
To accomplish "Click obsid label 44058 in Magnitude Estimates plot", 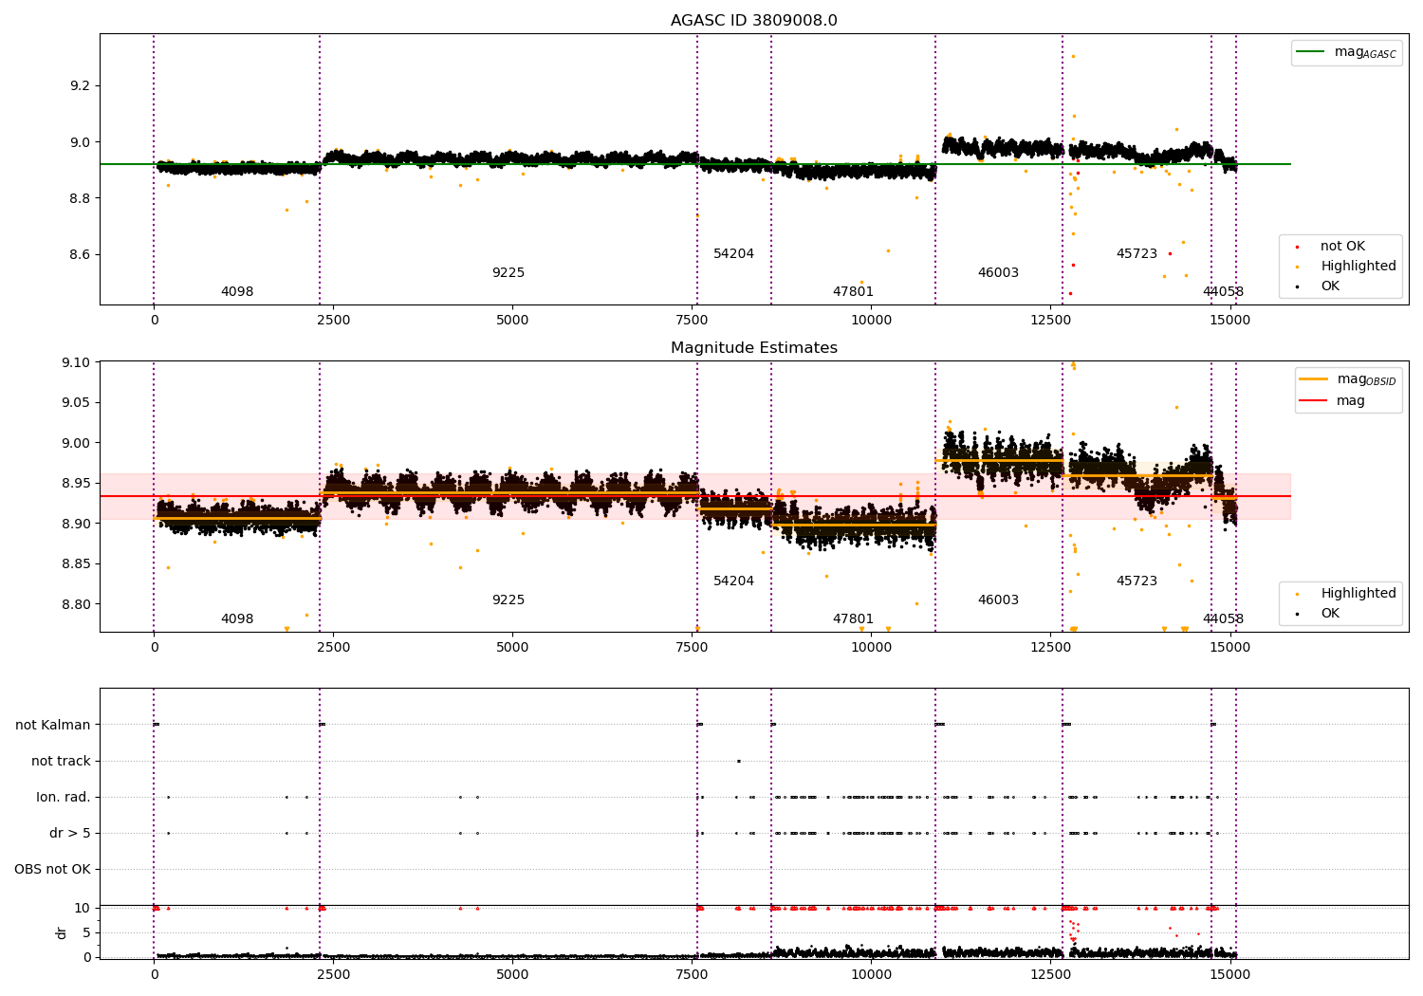I will click(x=1224, y=619).
